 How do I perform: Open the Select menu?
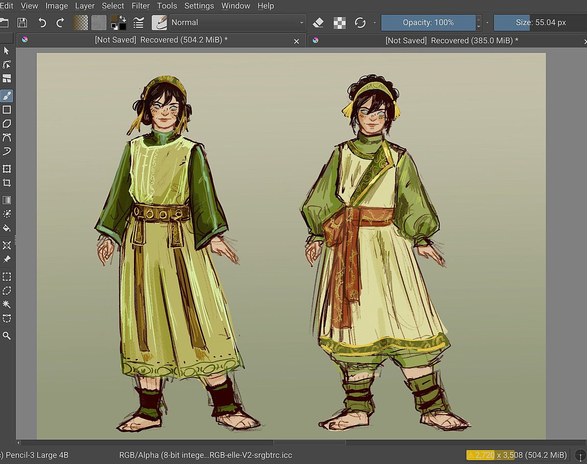pyautogui.click(x=113, y=6)
